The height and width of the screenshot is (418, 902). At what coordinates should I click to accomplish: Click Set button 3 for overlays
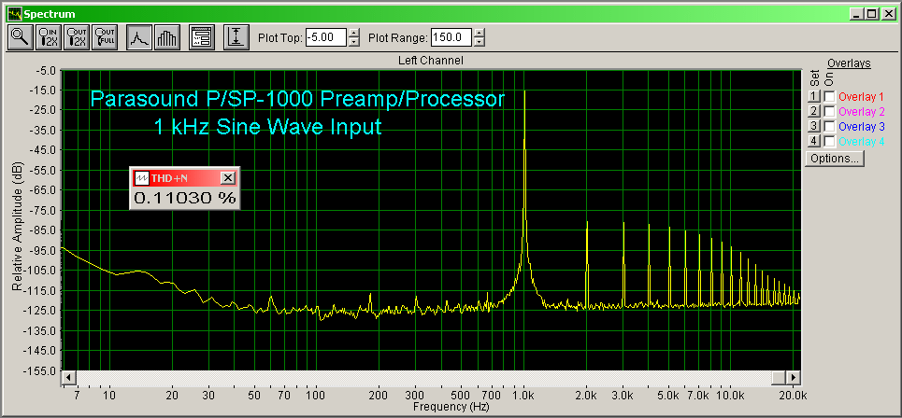(x=813, y=126)
